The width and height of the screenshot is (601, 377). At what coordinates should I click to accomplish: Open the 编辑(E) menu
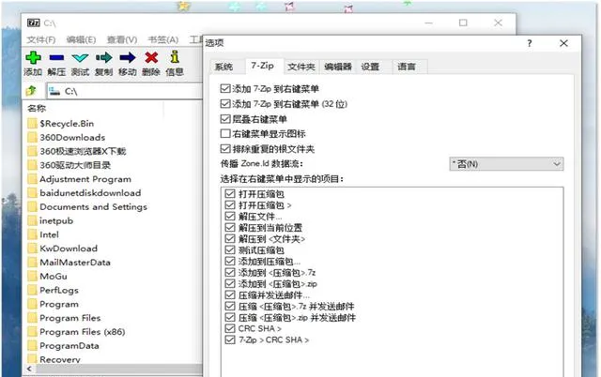tap(81, 39)
